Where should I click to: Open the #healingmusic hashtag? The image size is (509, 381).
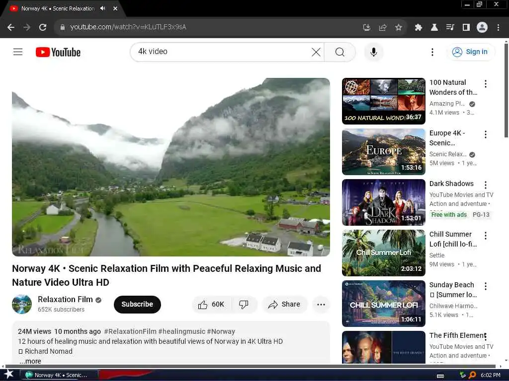click(182, 331)
